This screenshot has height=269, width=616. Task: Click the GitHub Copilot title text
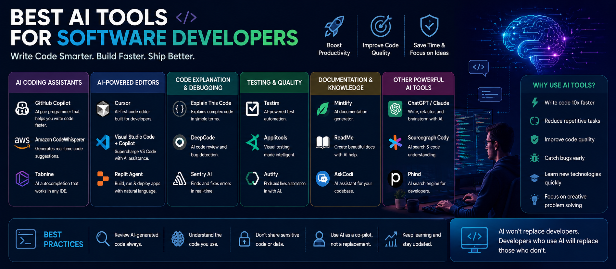pos(53,103)
